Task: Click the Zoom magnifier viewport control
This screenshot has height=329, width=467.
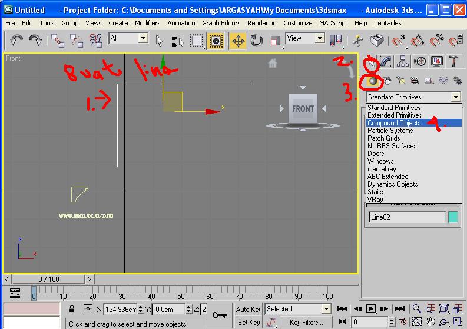Action: pos(417,309)
